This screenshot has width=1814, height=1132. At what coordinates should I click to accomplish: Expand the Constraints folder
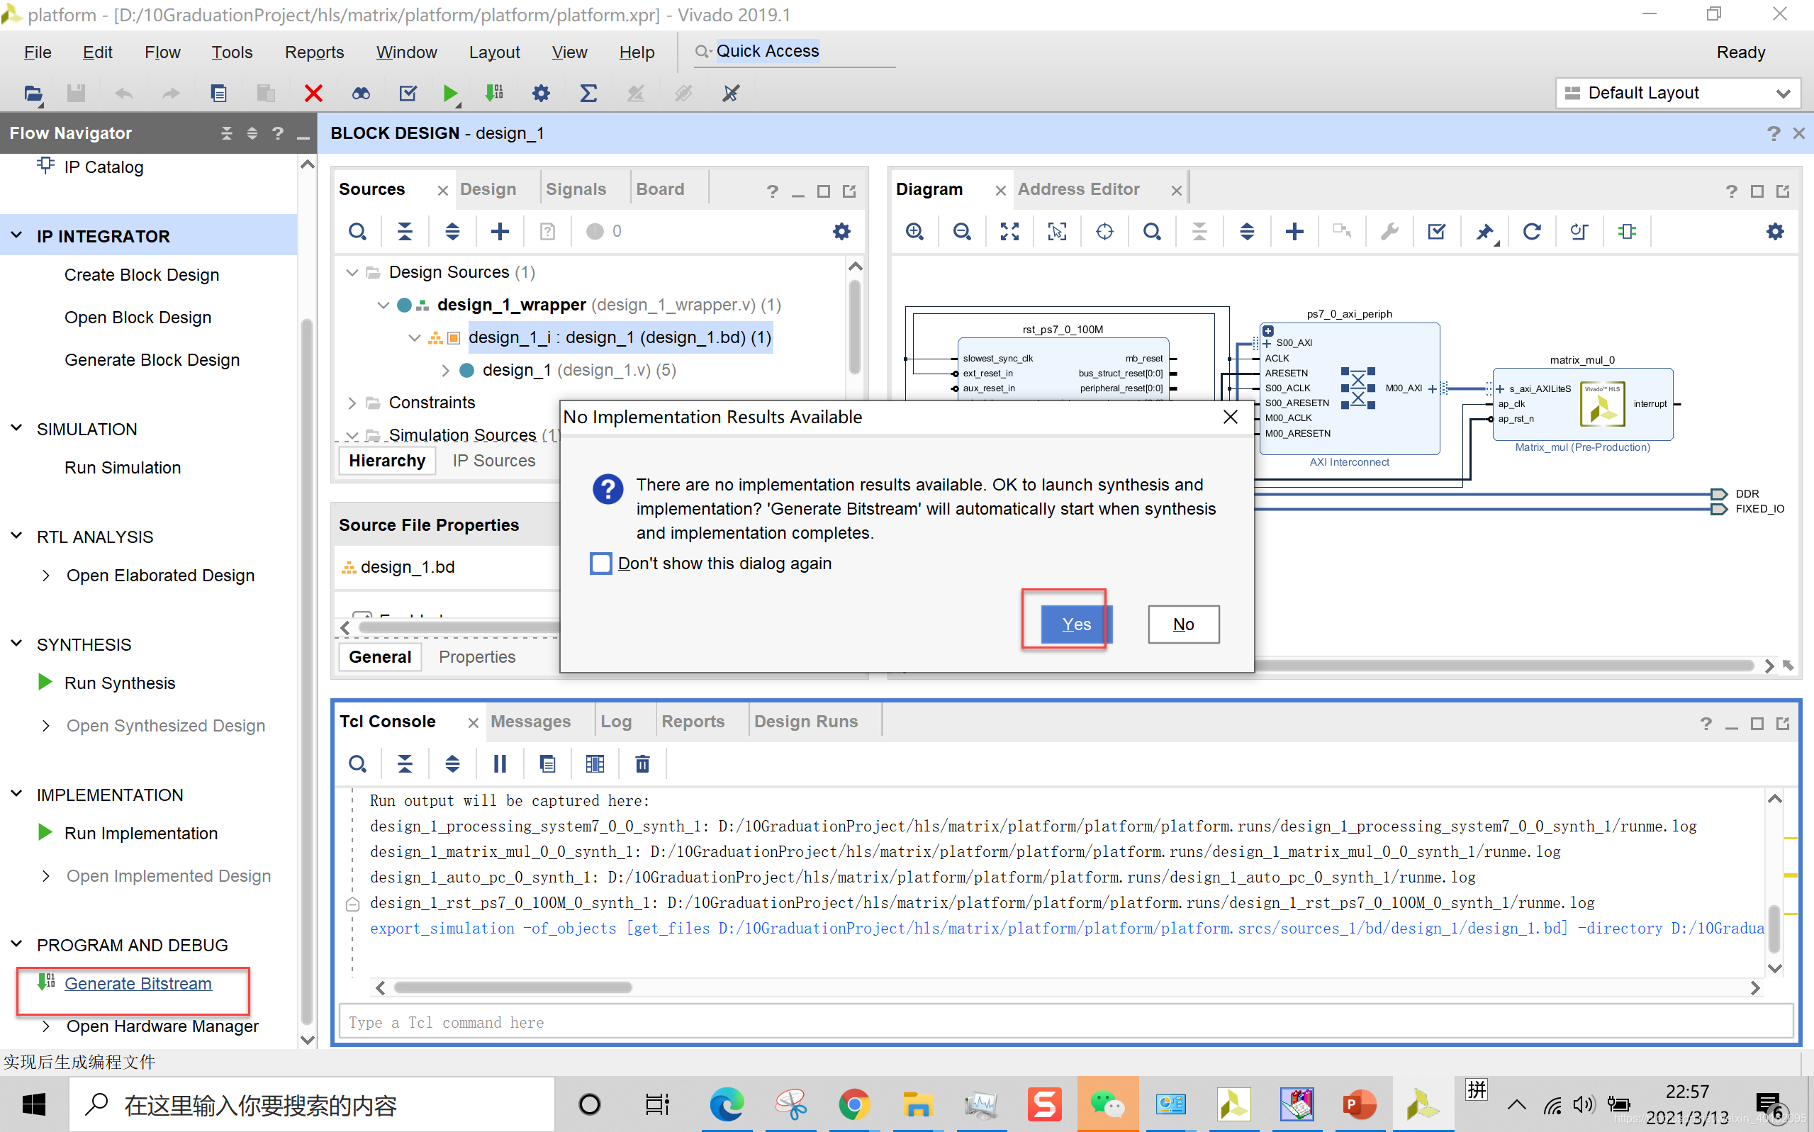click(352, 403)
